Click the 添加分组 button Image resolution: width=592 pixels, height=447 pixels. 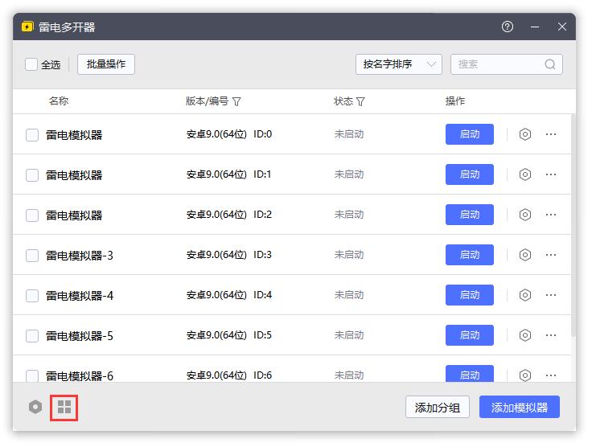(438, 407)
